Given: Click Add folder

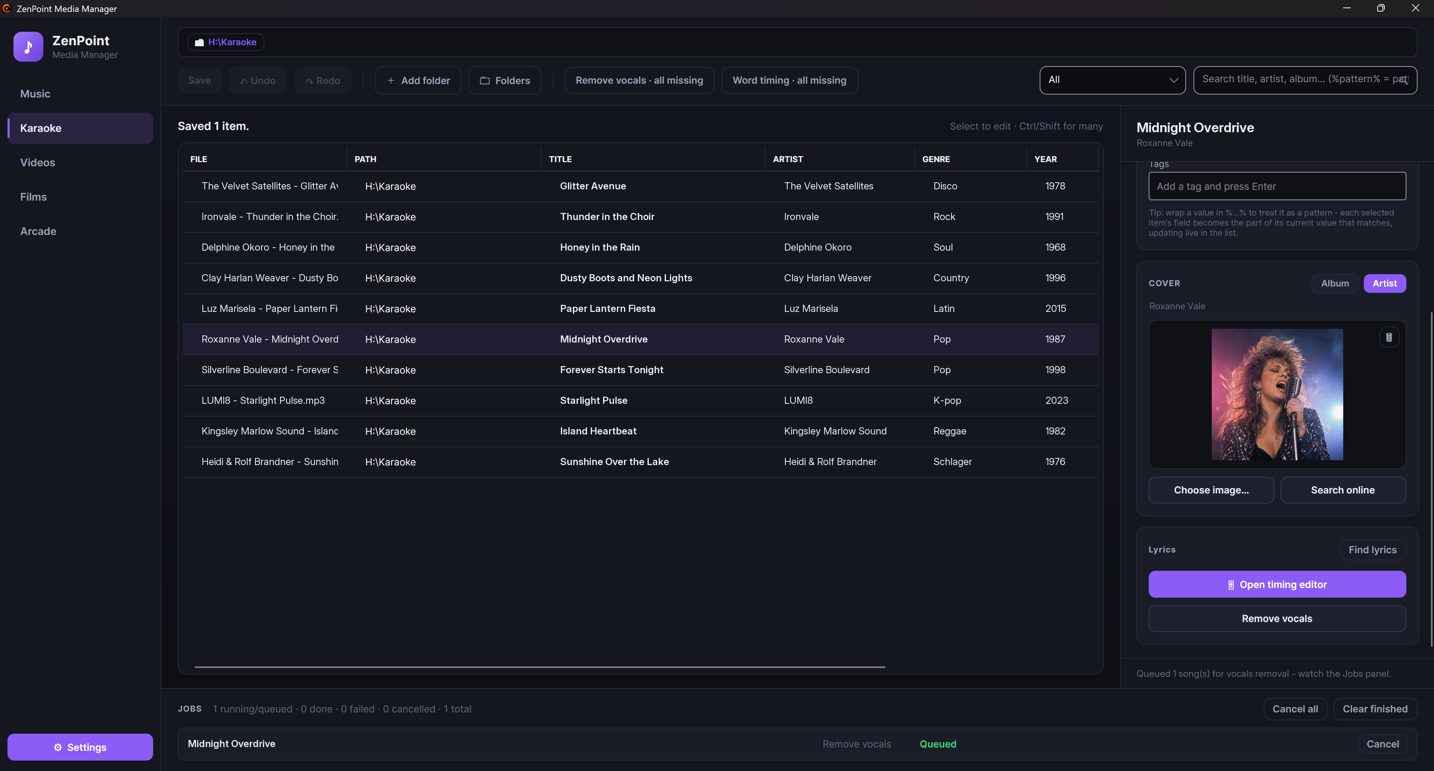Looking at the screenshot, I should pyautogui.click(x=418, y=81).
